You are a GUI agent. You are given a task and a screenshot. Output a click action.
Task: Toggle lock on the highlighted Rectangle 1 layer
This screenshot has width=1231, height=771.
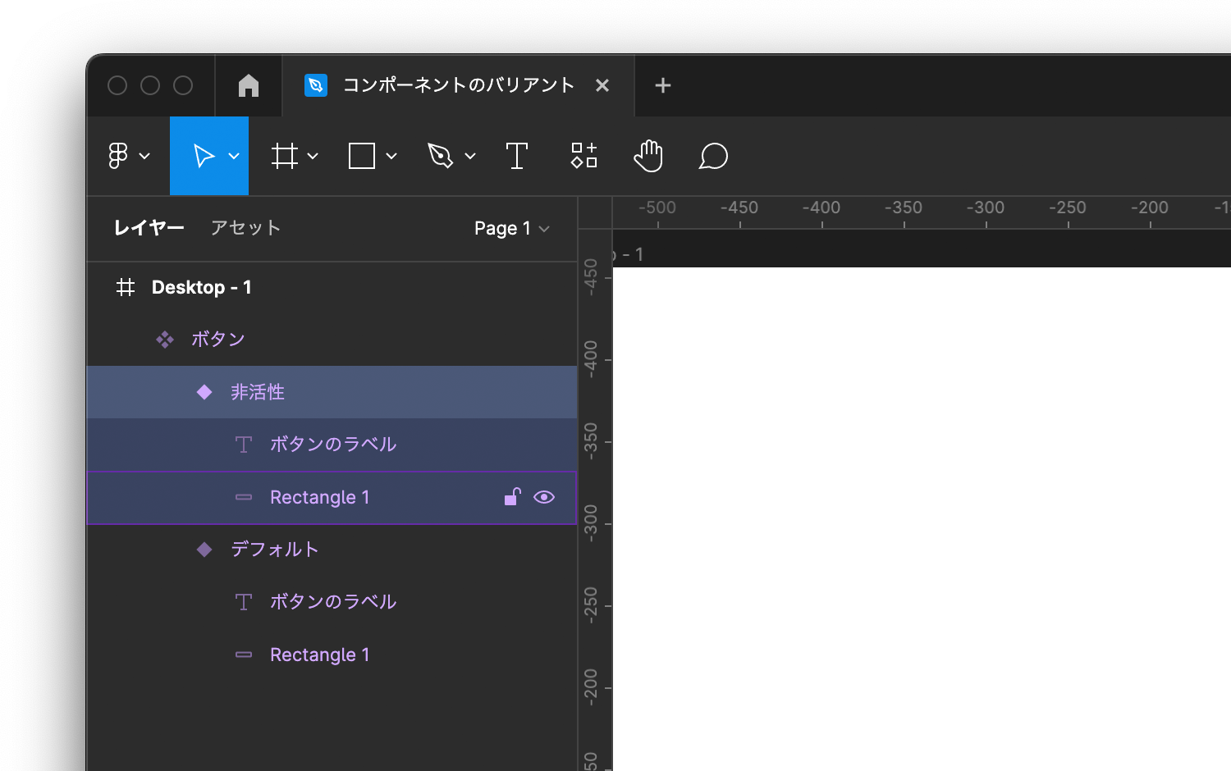tap(513, 496)
